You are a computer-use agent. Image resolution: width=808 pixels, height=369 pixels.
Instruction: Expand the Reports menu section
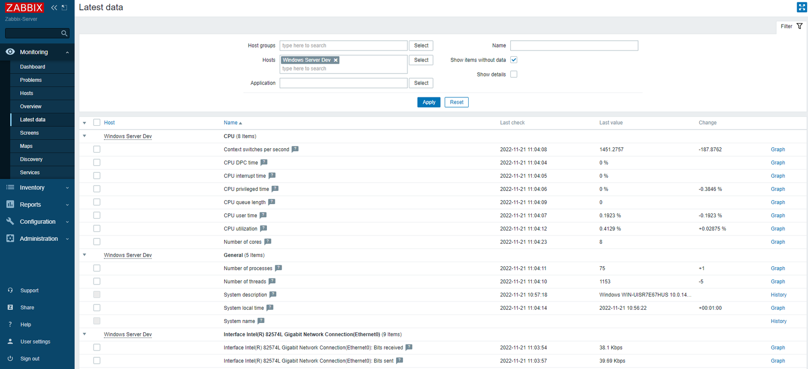[37, 205]
